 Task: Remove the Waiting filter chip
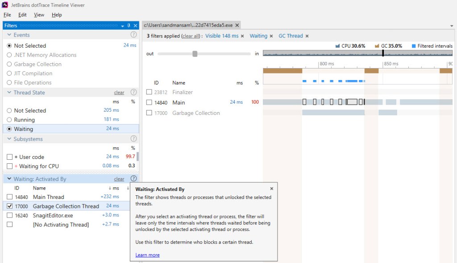(271, 36)
